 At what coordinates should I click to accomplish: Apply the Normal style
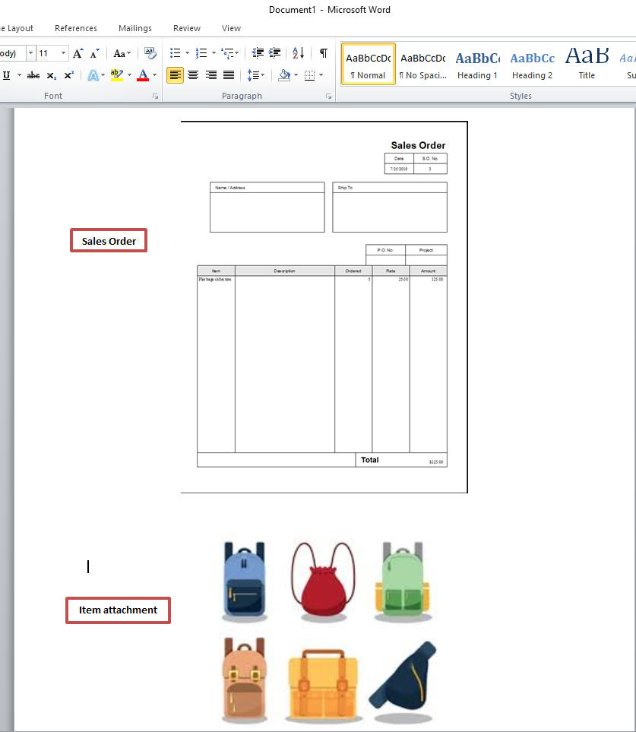point(369,64)
